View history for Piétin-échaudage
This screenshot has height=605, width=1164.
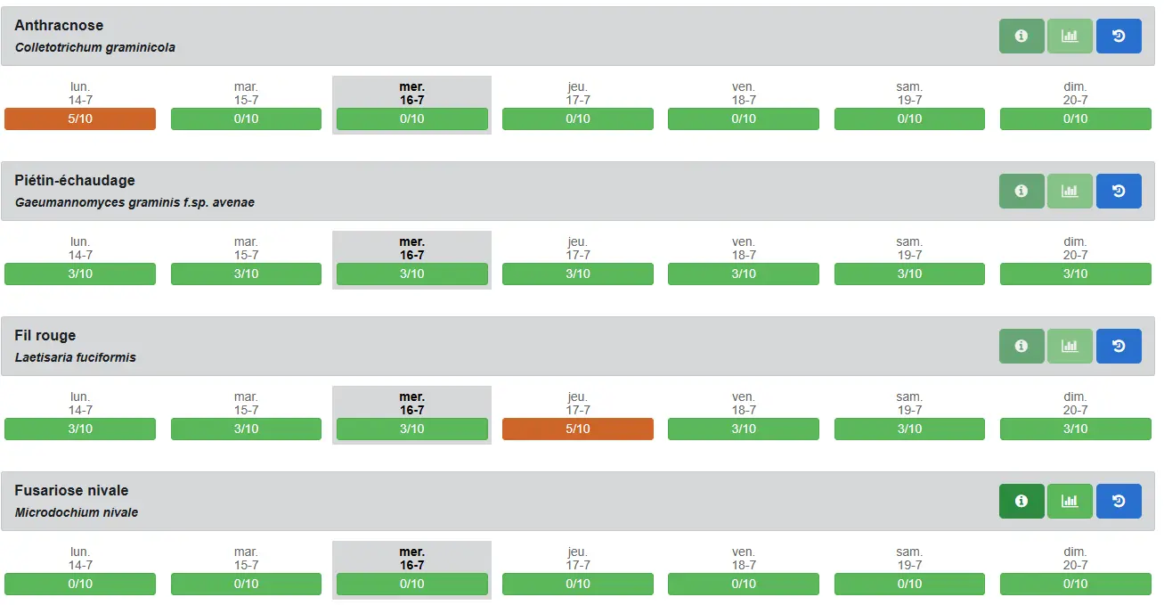pyautogui.click(x=1119, y=192)
